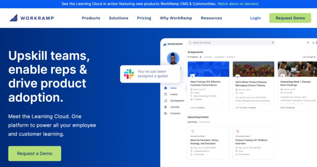Switch to the Overdue assignments tab

tap(208, 57)
